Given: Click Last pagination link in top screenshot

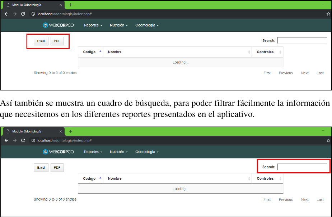Looking at the screenshot, I should (320, 73).
